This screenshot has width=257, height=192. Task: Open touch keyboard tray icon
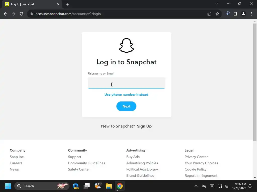click(x=212, y=186)
